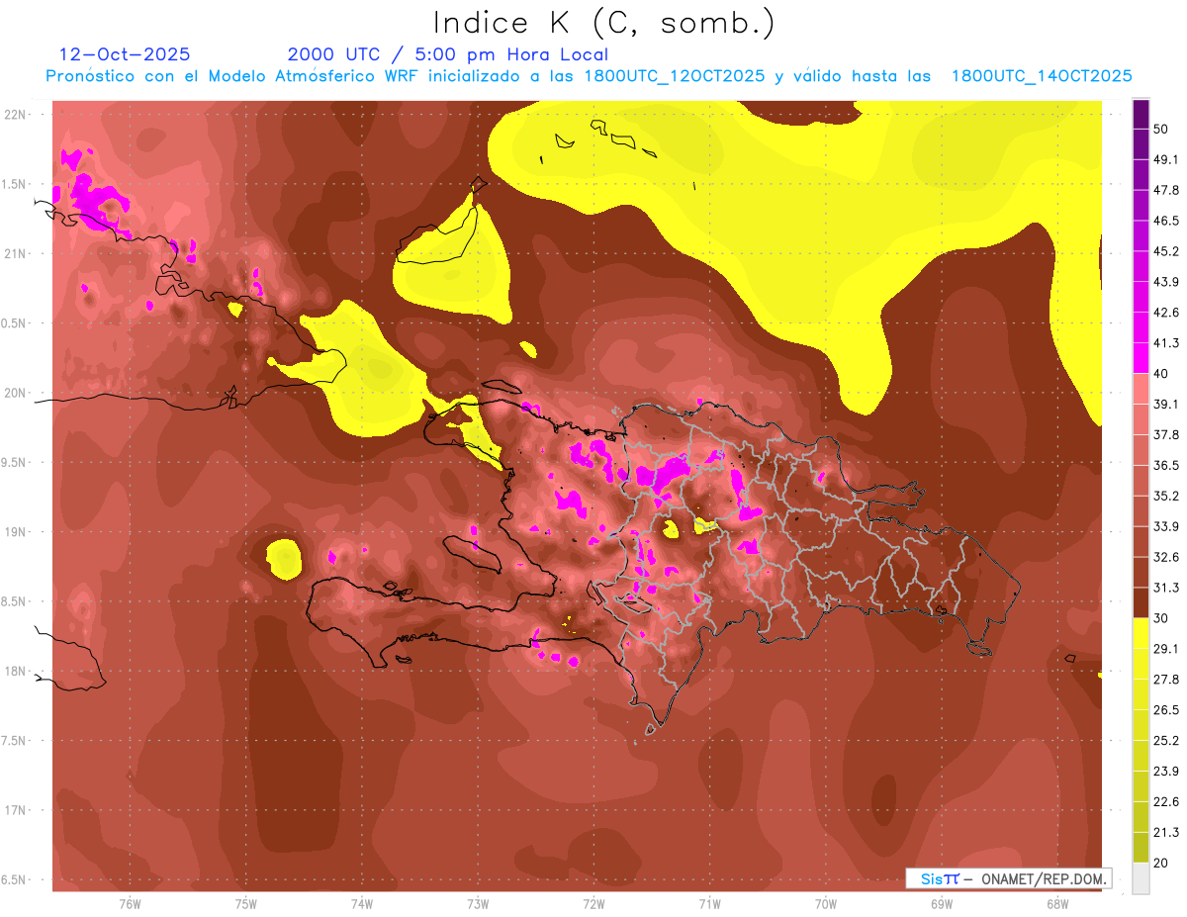Click the 'Indice K (C, somb.)' title
Image resolution: width=1187 pixels, height=917 pixels.
point(604,22)
